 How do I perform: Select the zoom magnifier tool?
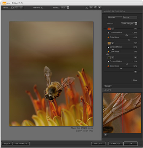click(x=91, y=8)
